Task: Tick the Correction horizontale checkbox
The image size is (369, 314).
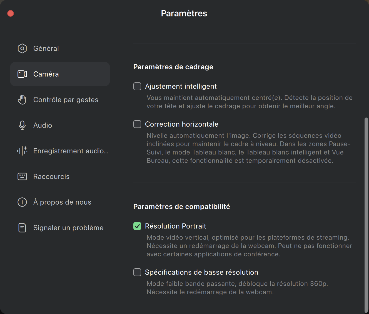Action: (x=137, y=124)
